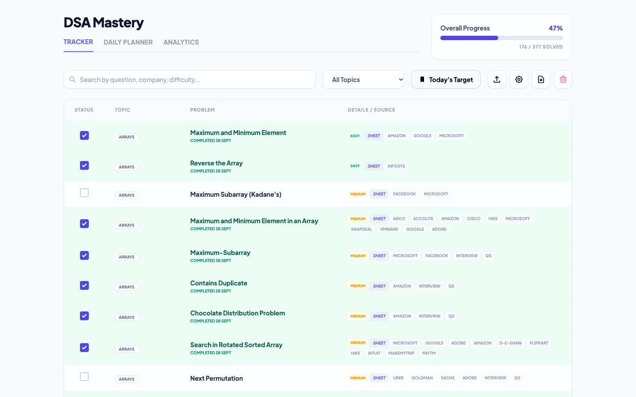The height and width of the screenshot is (397, 636).
Task: Click the ARRAYS topic tag in Next Permutation row
Action: coord(127,379)
